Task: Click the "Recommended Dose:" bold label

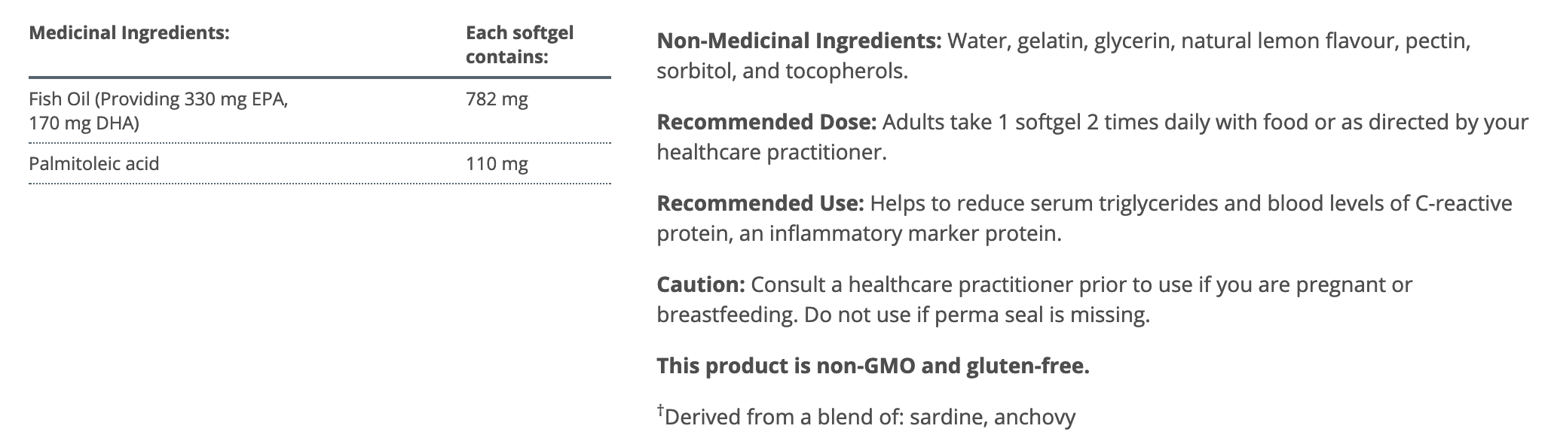Action: (766, 122)
